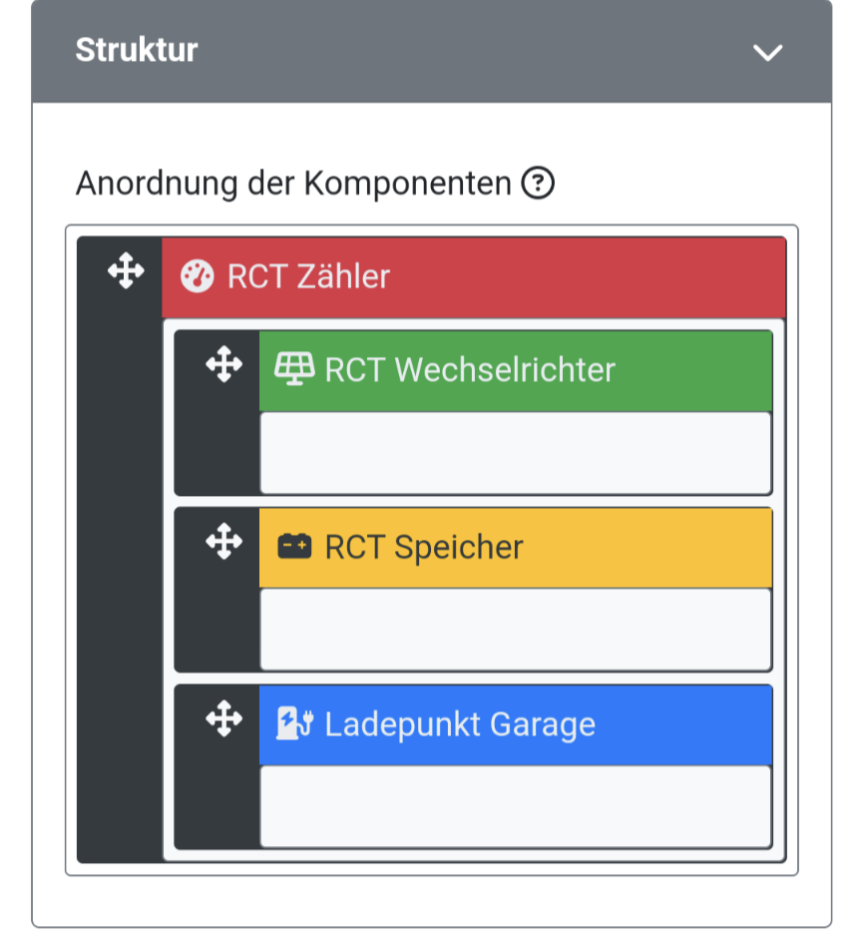Click the Anordnung der Komponenten label
The width and height of the screenshot is (862, 949).
coord(294,184)
